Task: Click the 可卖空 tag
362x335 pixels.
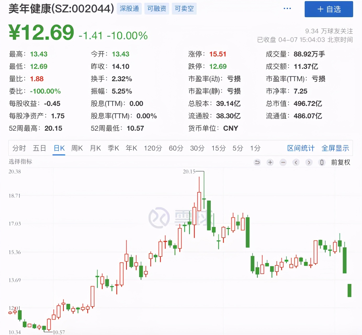Action: pos(184,9)
